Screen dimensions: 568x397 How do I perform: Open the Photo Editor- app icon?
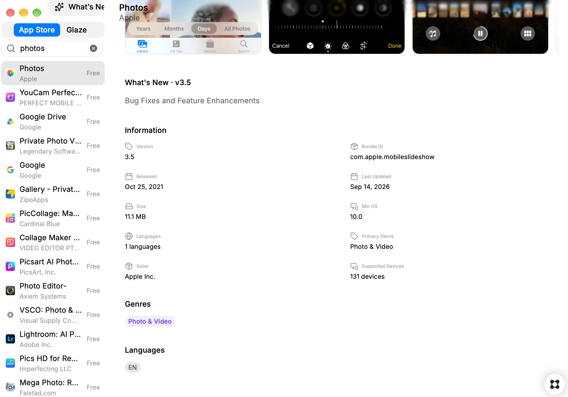click(x=10, y=291)
